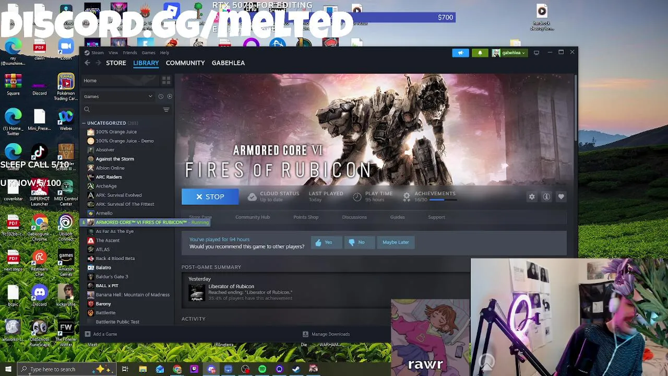Open the Help menu
Image resolution: width=668 pixels, height=376 pixels.
[164, 53]
